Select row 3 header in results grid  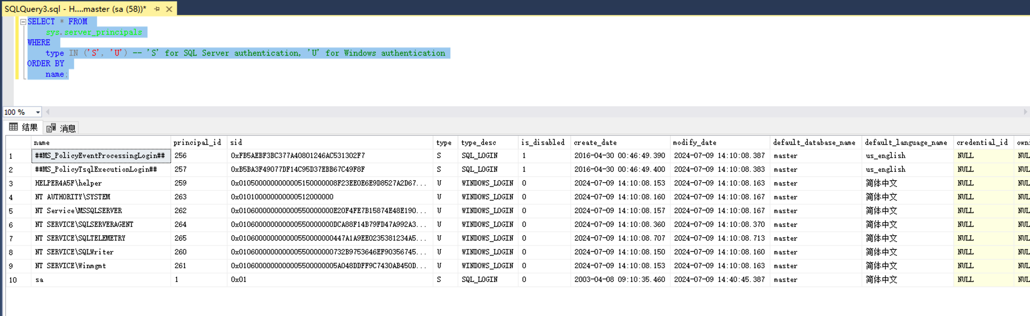click(18, 183)
